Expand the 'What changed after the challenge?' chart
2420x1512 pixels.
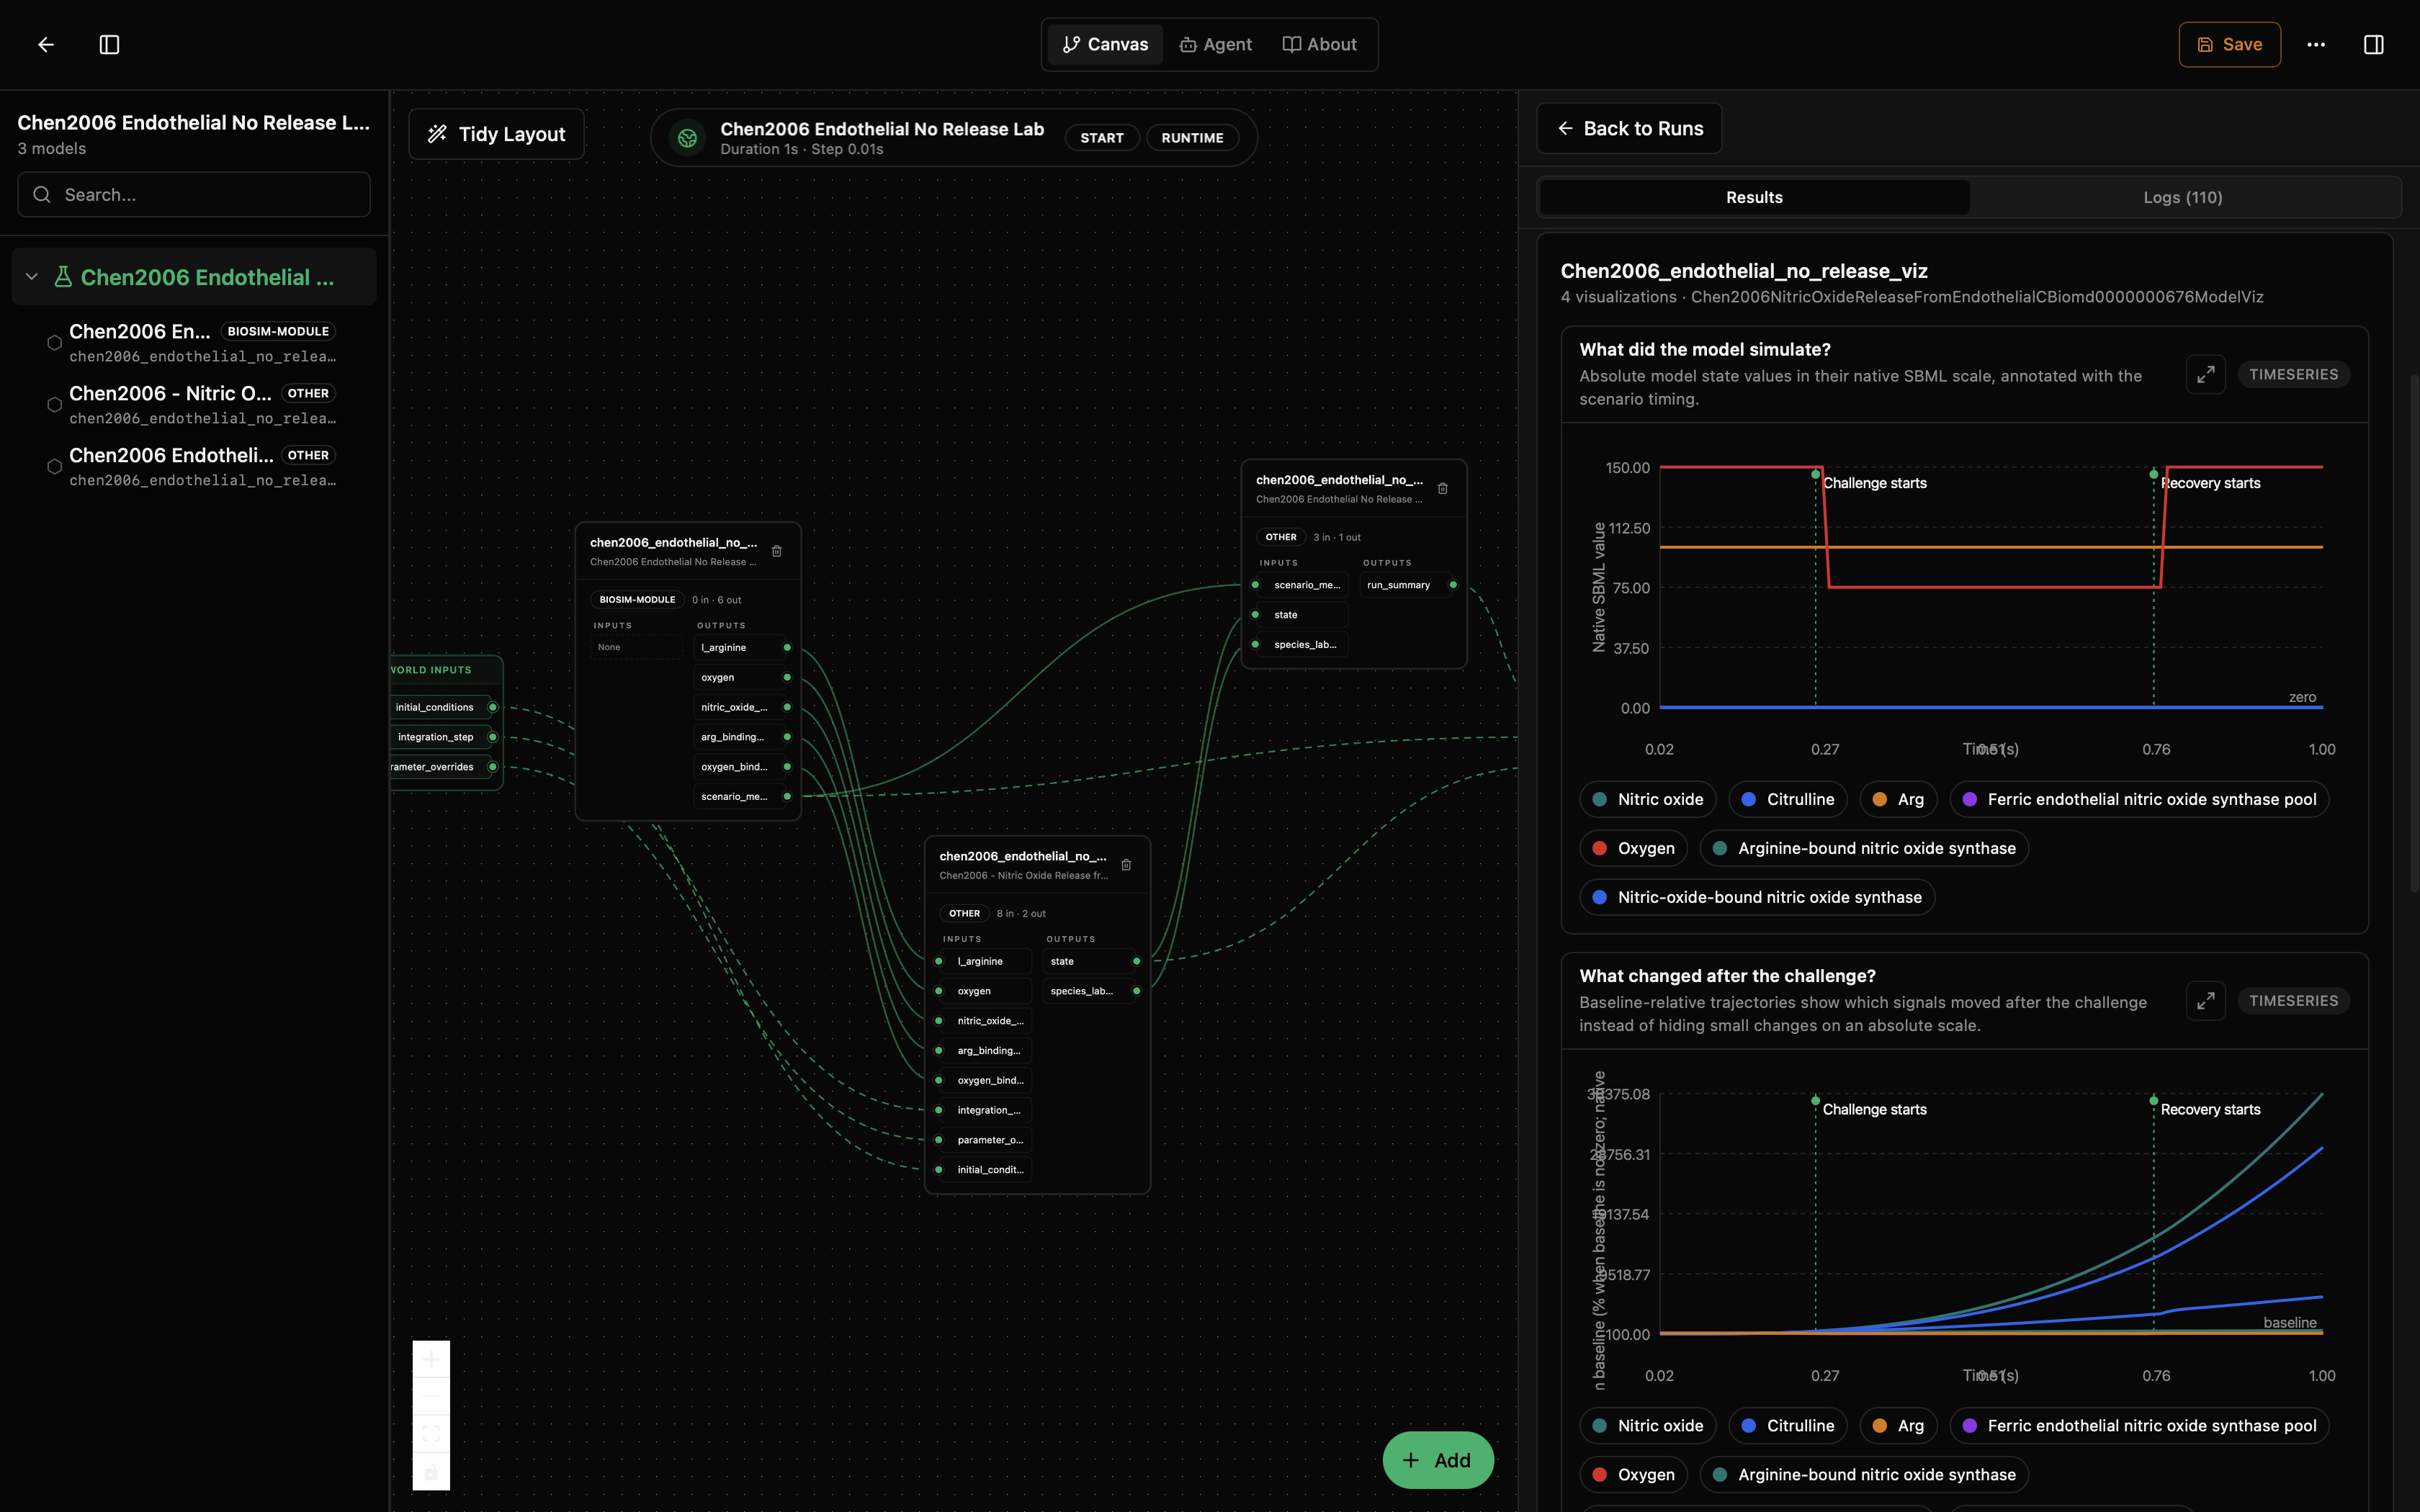coord(2205,1001)
